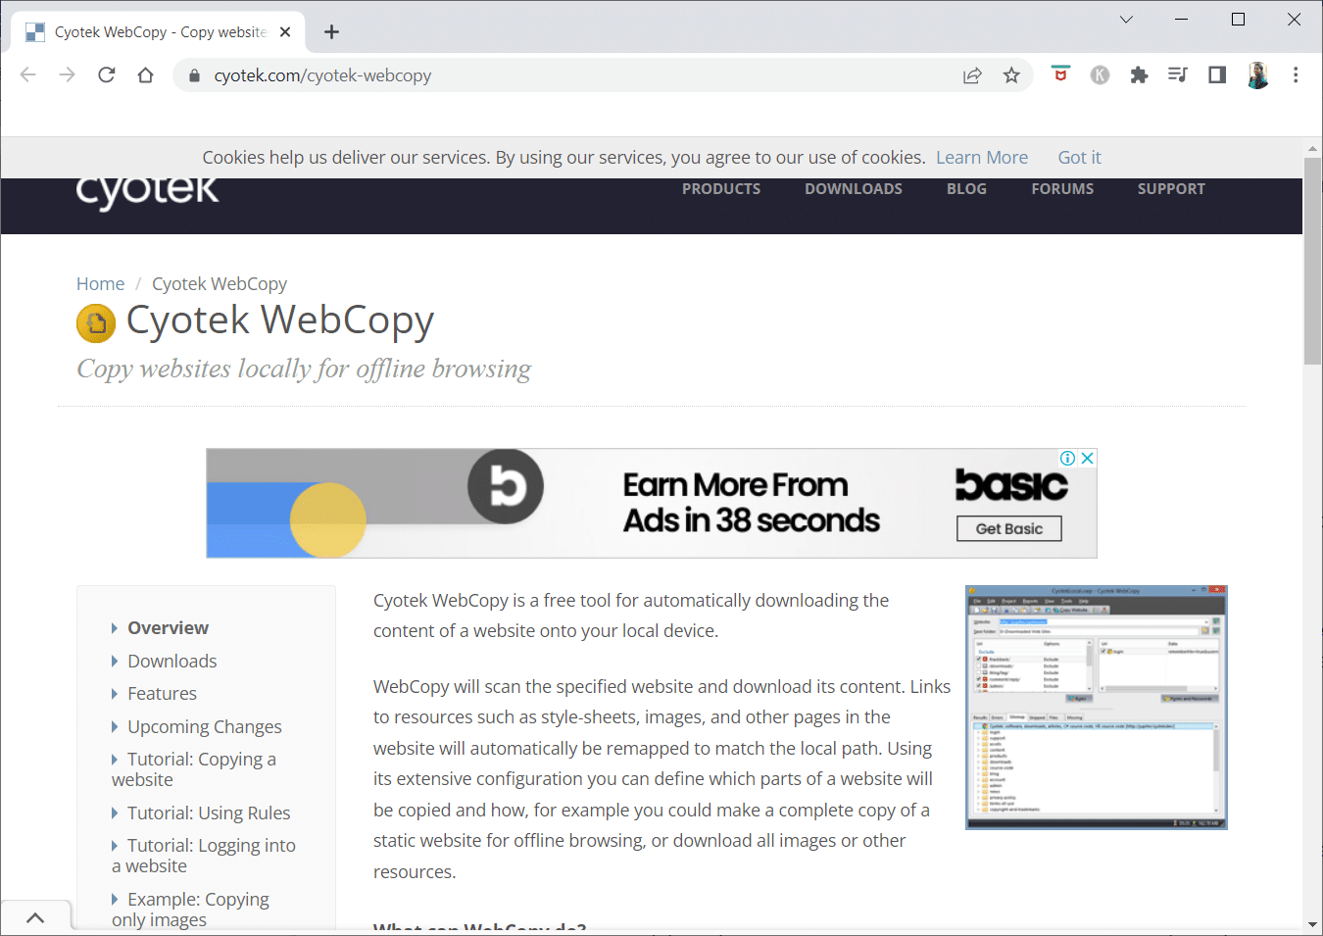Close the basic advertisement

(x=1087, y=458)
